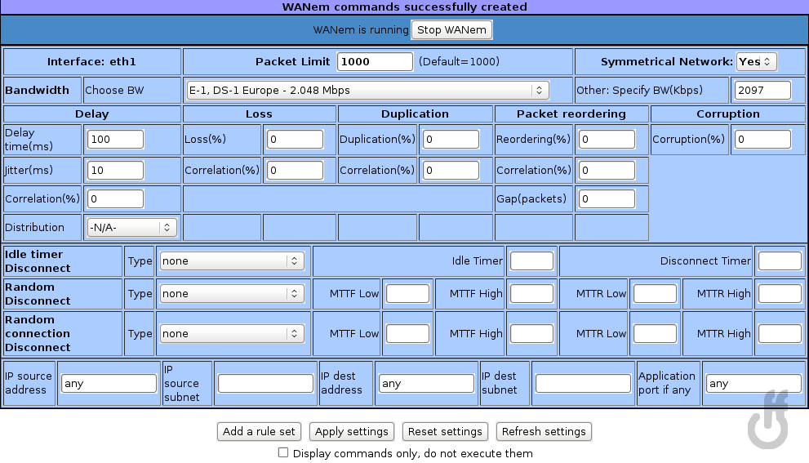
Task: Click the Reordering(%) input field
Action: coord(607,140)
